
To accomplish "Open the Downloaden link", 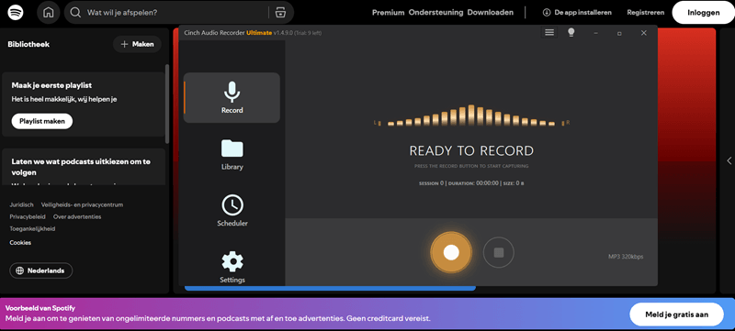I will [491, 13].
